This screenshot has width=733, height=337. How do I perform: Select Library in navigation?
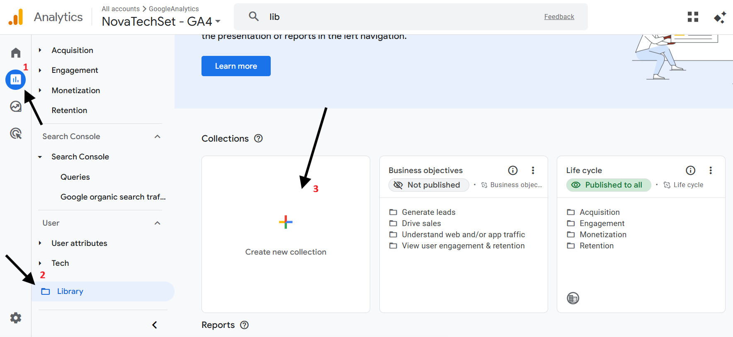103,291
